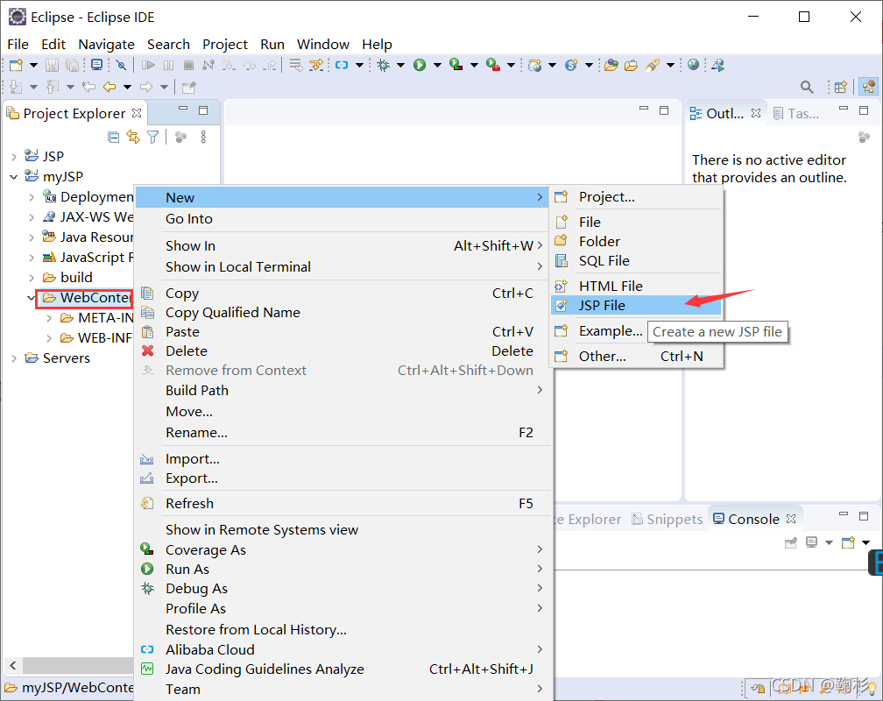Click the magnifier Quick Access search icon

[x=807, y=87]
